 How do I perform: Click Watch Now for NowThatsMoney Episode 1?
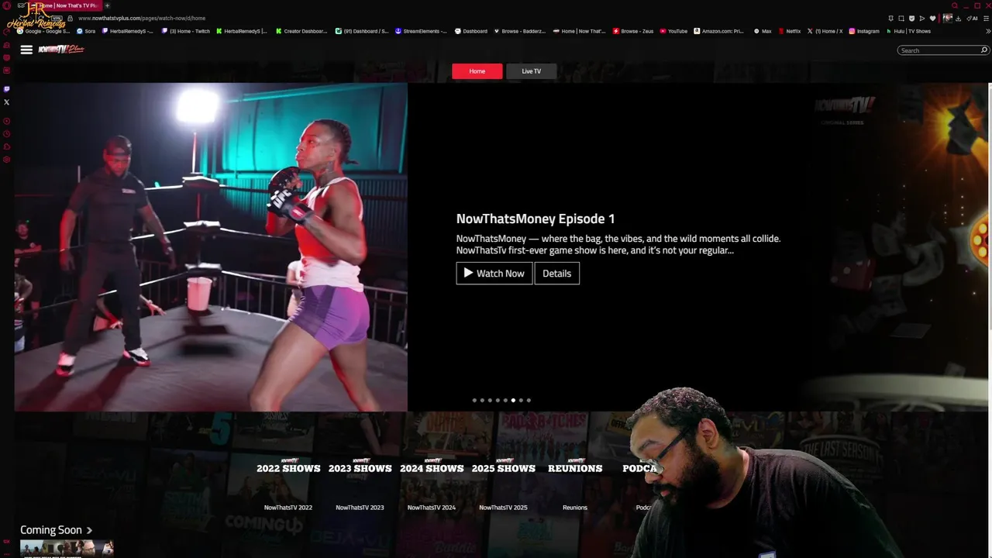pos(494,274)
